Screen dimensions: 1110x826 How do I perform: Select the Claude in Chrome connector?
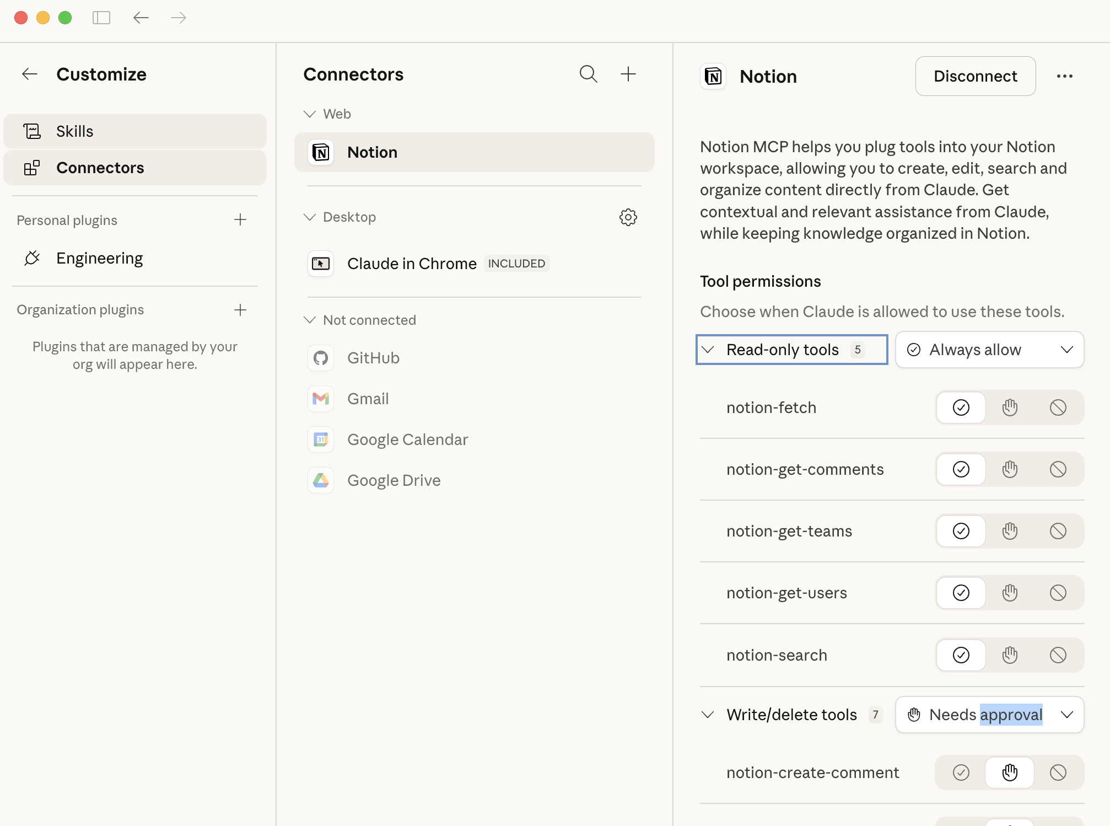coord(475,264)
